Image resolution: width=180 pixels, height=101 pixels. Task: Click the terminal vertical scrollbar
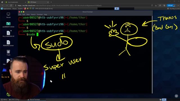click(x=152, y=54)
